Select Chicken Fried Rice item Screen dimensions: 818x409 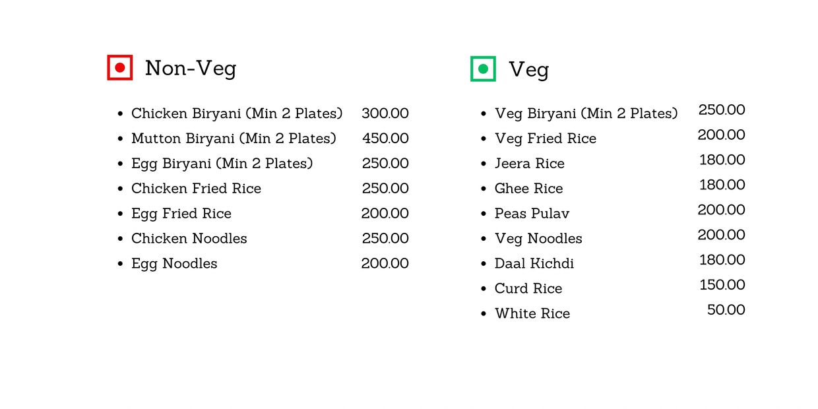(x=196, y=189)
